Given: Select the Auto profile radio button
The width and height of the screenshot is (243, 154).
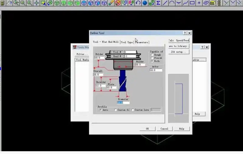Looking at the screenshot, I should tap(101, 110).
